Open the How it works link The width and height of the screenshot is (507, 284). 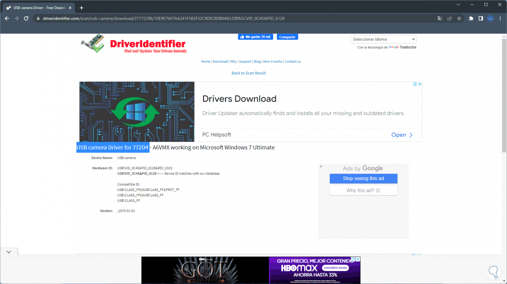click(273, 61)
